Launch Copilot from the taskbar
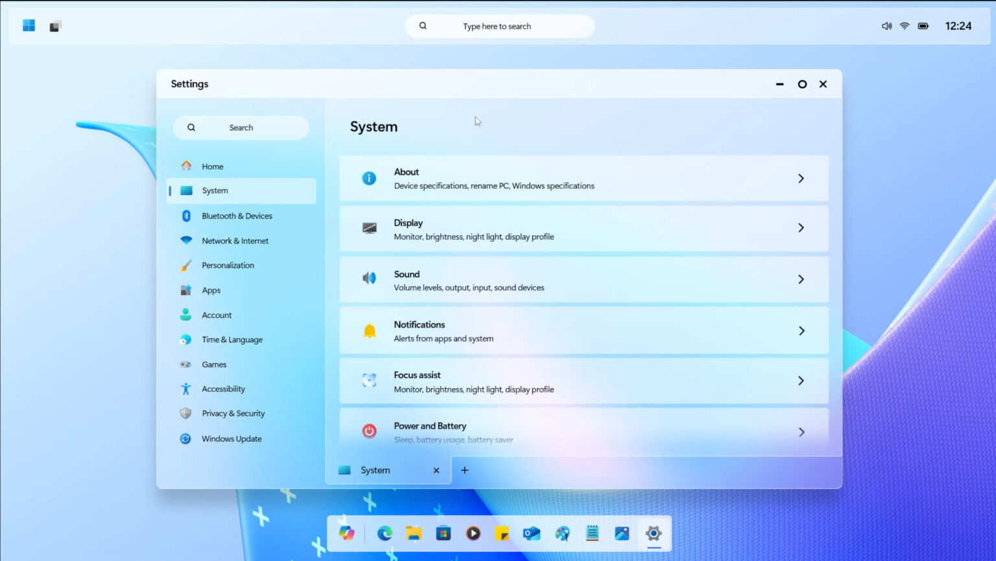996x561 pixels. [347, 533]
